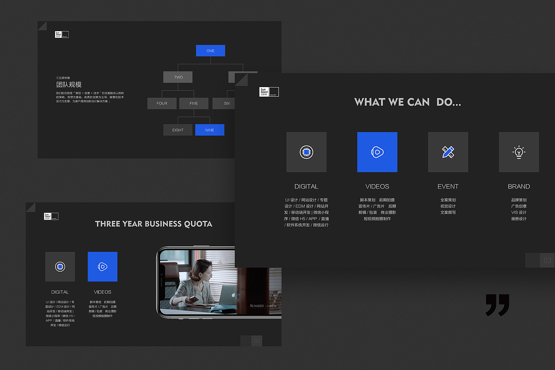The width and height of the screenshot is (555, 370).
Task: Click the TWO node in the org chart
Action: [x=178, y=77]
